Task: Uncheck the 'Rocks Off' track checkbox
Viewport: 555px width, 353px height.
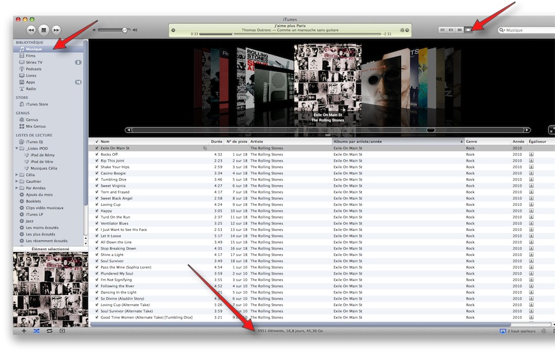Action: click(x=96, y=154)
